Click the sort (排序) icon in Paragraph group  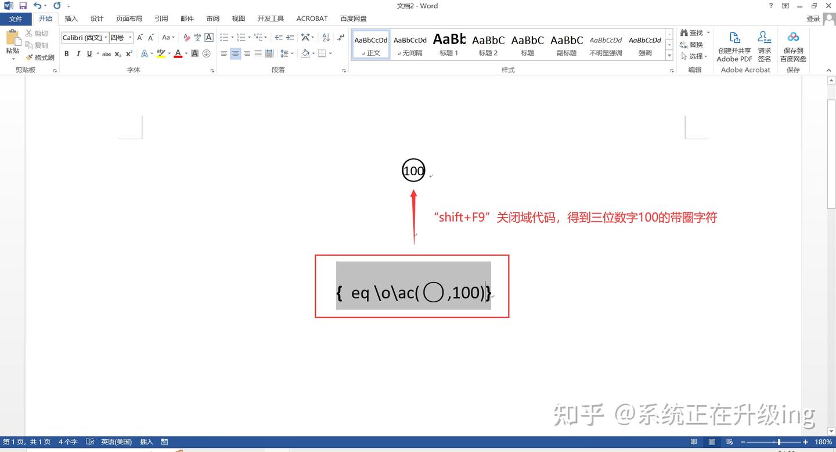tap(326, 37)
